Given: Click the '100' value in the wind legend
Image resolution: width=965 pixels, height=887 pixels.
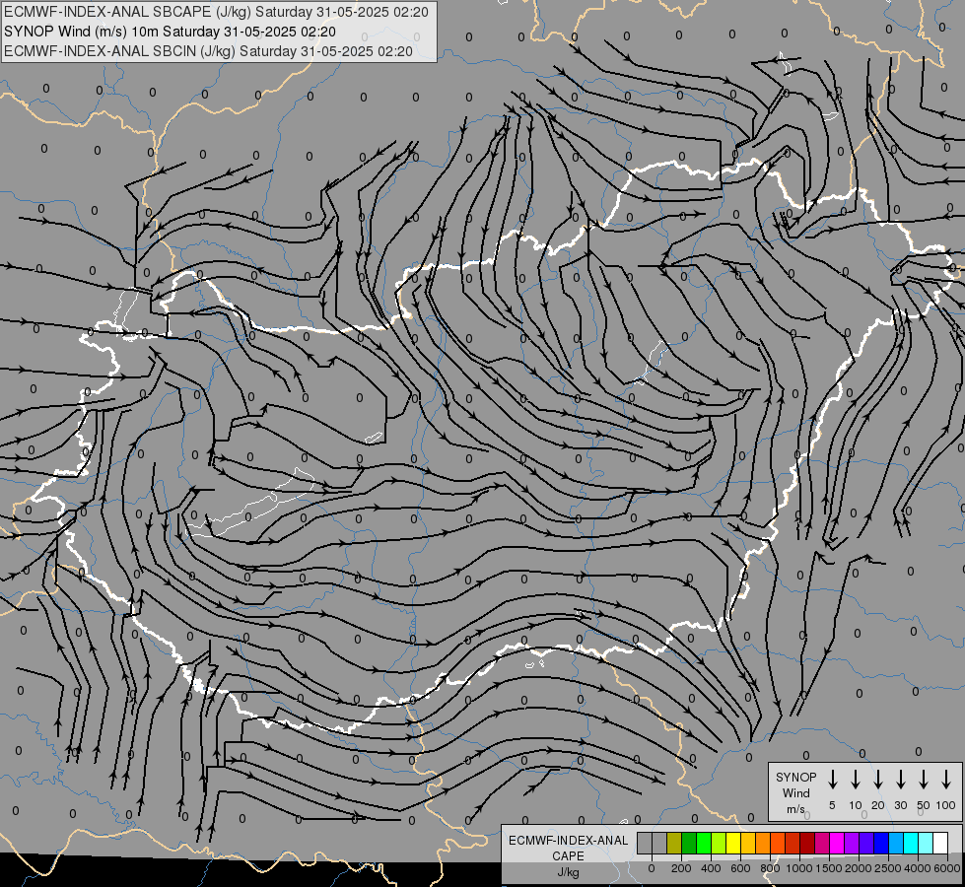Looking at the screenshot, I should click(x=946, y=805).
